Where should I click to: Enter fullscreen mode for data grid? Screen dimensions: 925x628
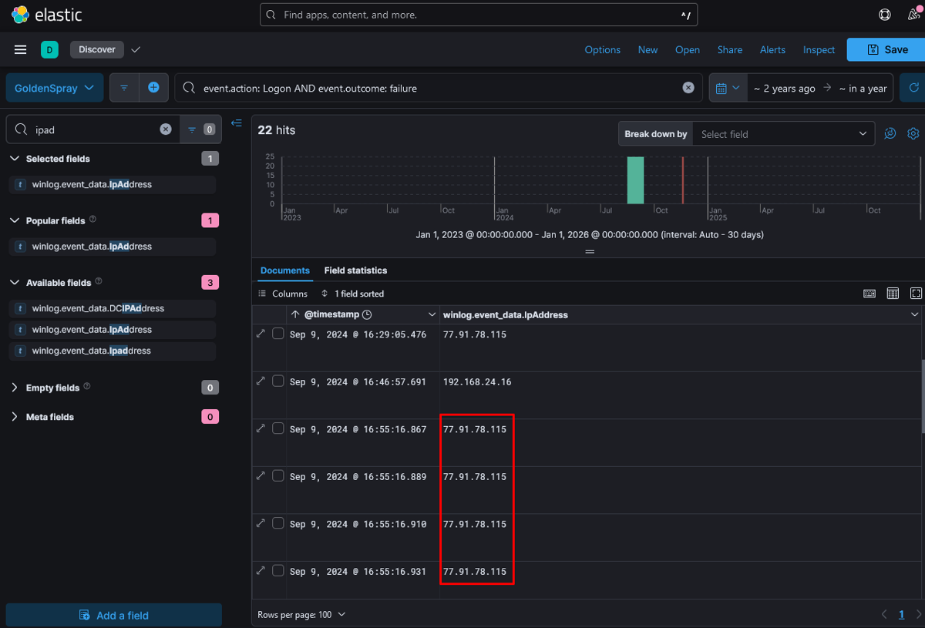[916, 294]
